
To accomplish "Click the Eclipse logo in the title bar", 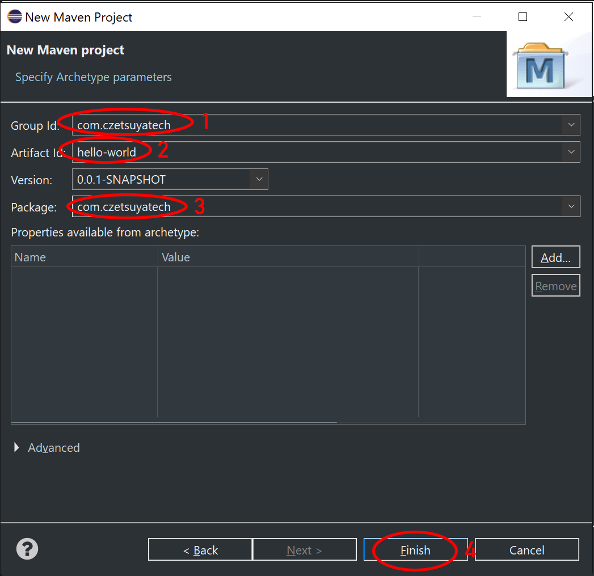I will 14,16.
